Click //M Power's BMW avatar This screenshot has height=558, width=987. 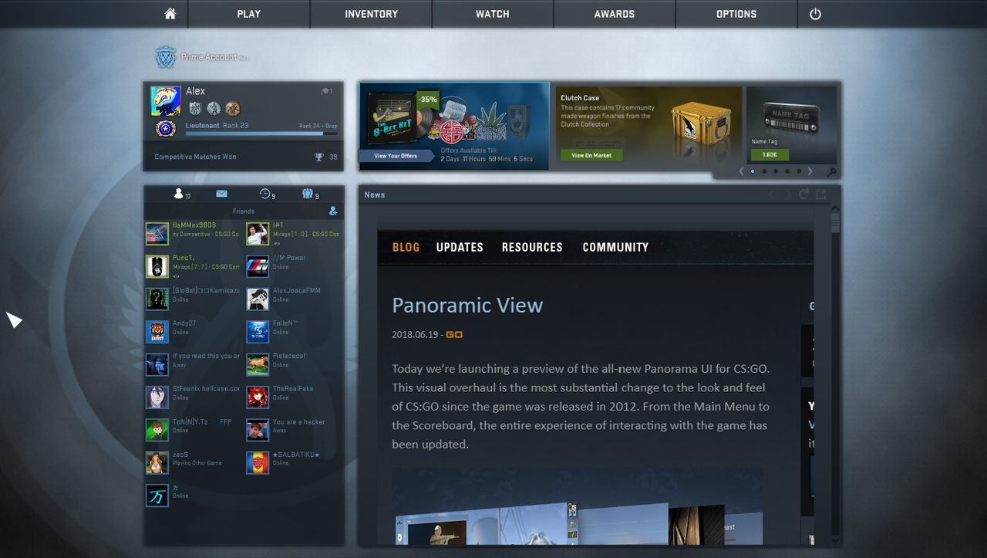[258, 266]
